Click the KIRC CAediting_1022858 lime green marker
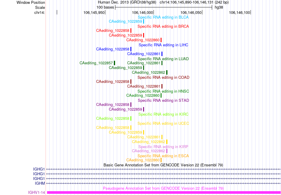The width and height of the screenshot is (281, 195). (x=131, y=118)
